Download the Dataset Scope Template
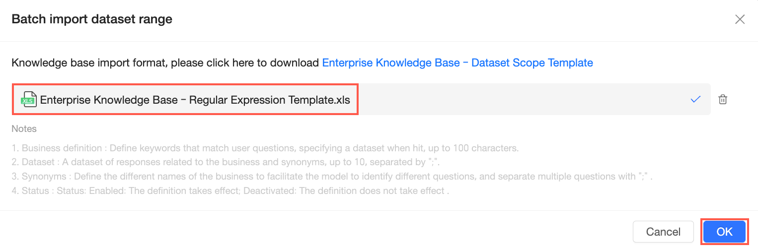The image size is (758, 251). pyautogui.click(x=457, y=63)
